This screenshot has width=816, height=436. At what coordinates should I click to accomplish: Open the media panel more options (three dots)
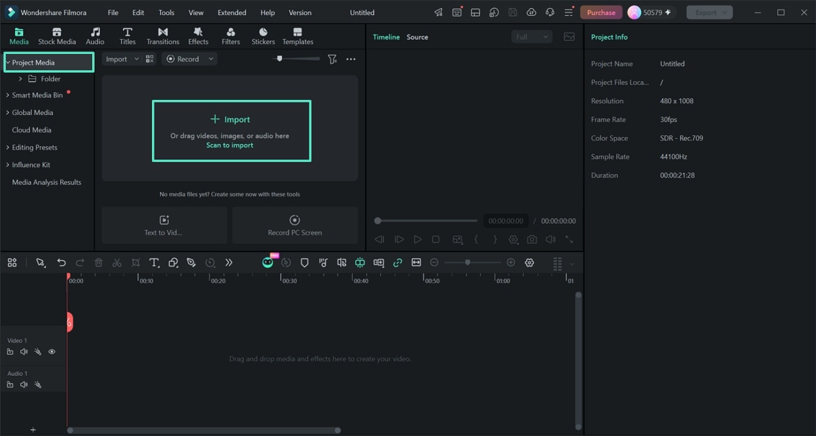[351, 59]
